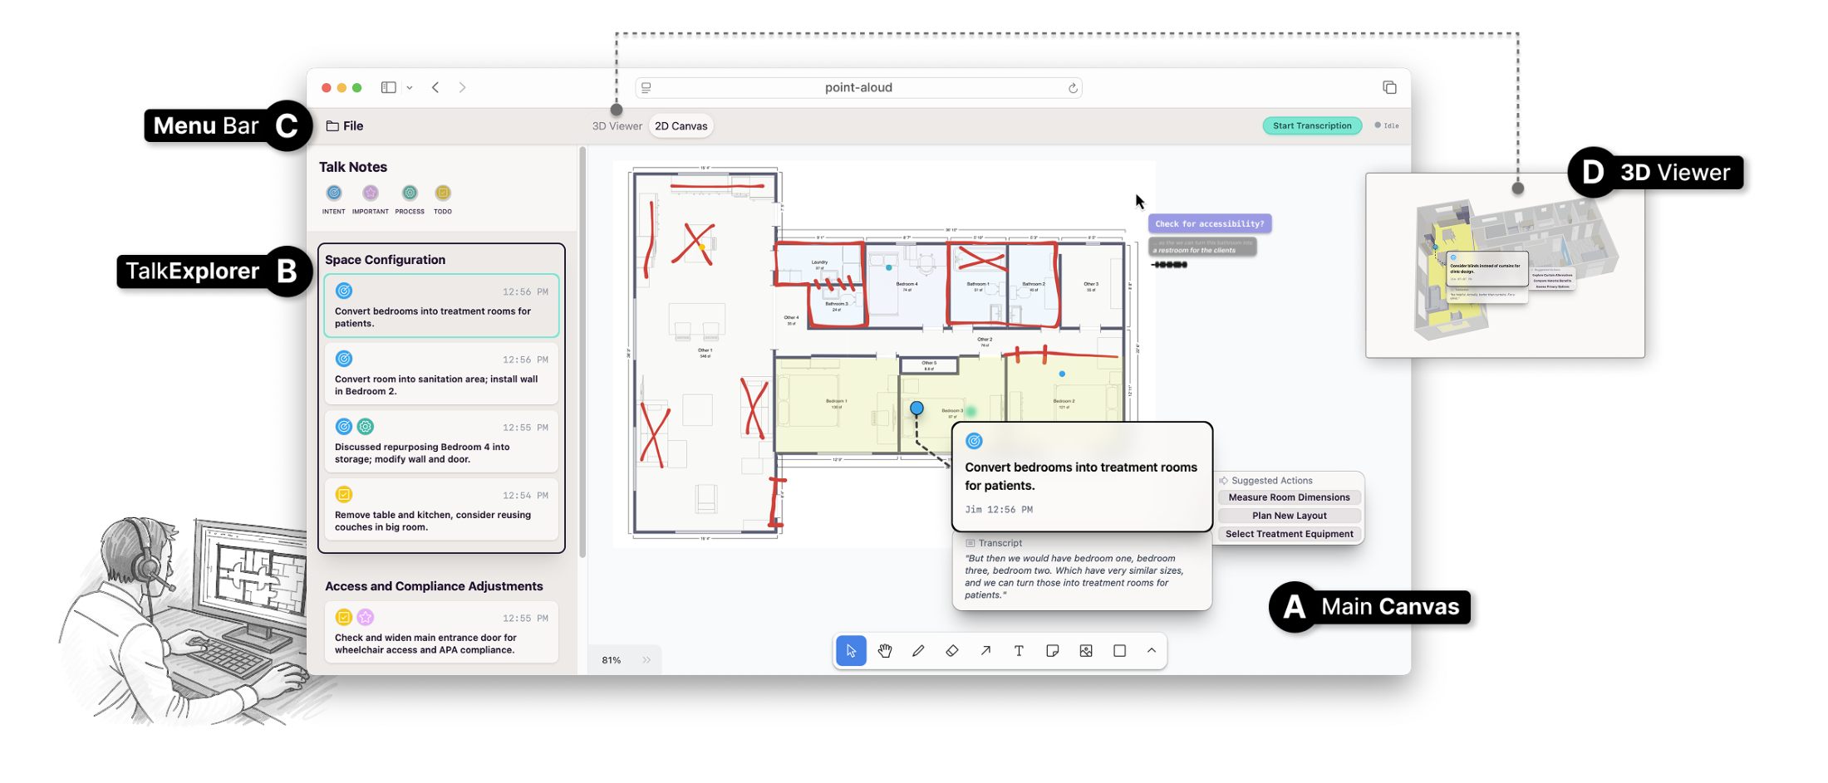The width and height of the screenshot is (1828, 783).
Task: Click the Todo icon on 'Remove table' note
Action: tap(343, 495)
